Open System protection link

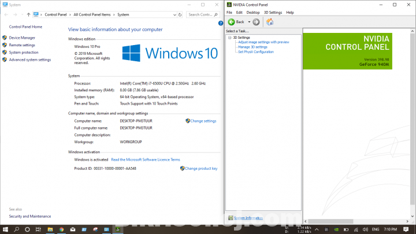(24, 53)
